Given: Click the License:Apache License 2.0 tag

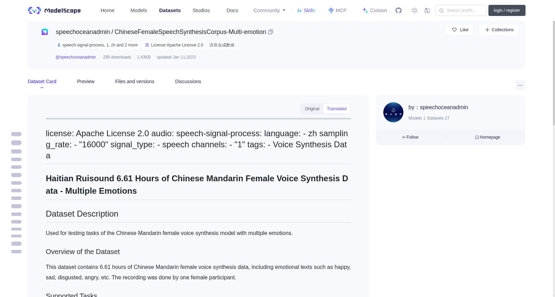Looking at the screenshot, I should (x=174, y=45).
